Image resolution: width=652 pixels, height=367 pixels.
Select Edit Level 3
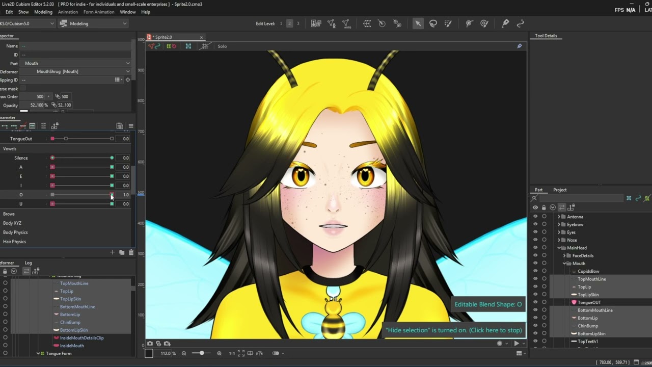298,23
